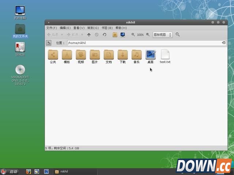Click the 启动 start button

[10, 171]
